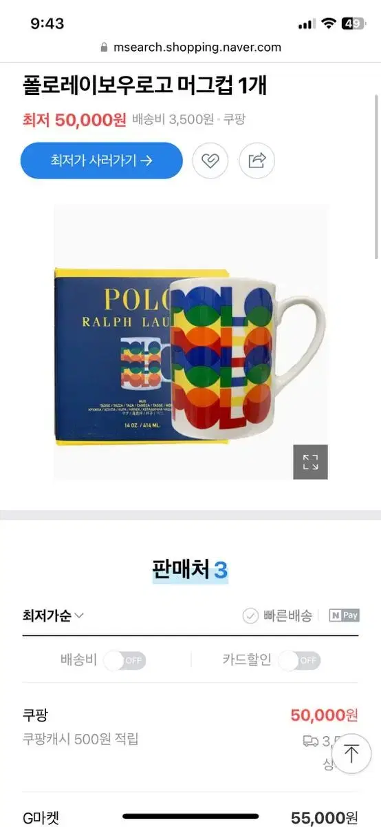Viewport: 381px width, 827px height.
Task: Tap the battery indicator in status bar
Action: coord(354,23)
